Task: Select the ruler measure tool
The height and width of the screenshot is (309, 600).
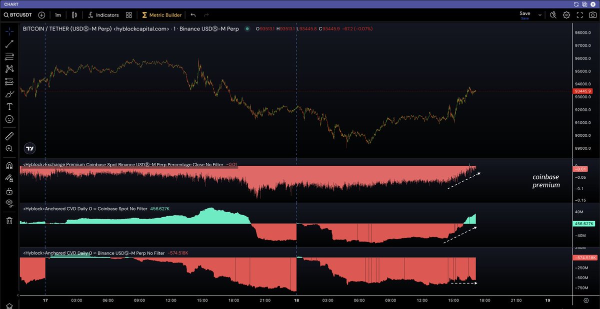Action: (x=9, y=136)
